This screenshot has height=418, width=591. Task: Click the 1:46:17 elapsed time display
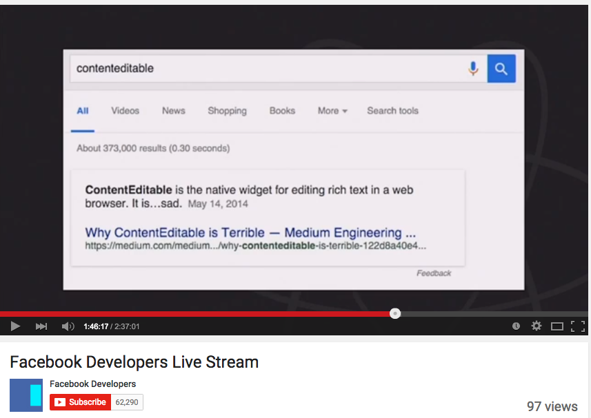pos(96,326)
